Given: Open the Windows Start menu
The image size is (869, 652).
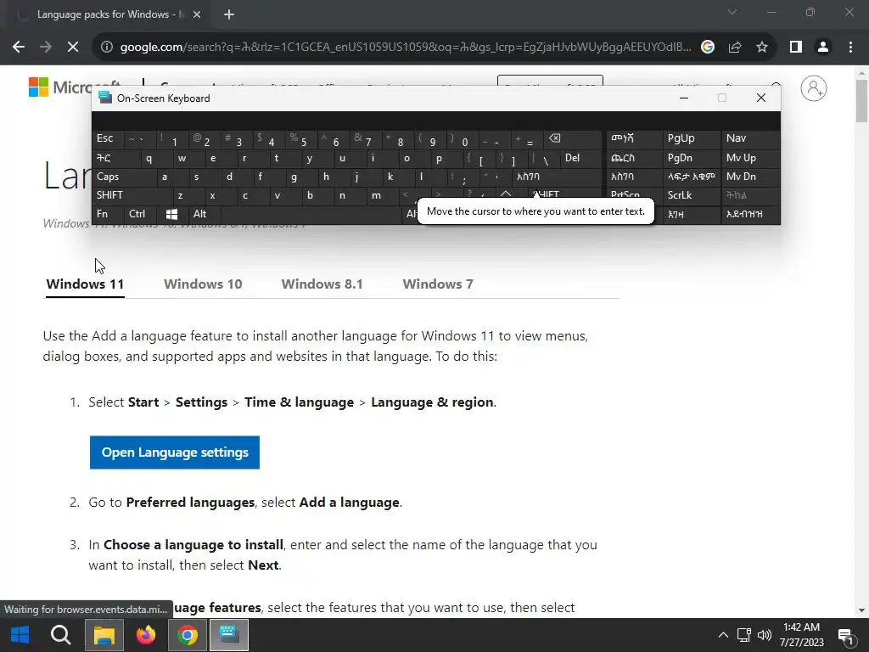Looking at the screenshot, I should [x=20, y=635].
